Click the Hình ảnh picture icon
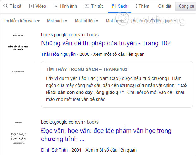 pos(56,6)
